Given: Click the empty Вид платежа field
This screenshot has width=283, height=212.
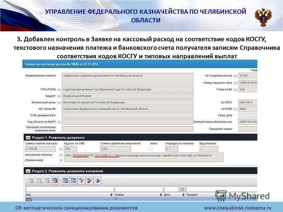Looking at the screenshot, I should tap(209, 149).
